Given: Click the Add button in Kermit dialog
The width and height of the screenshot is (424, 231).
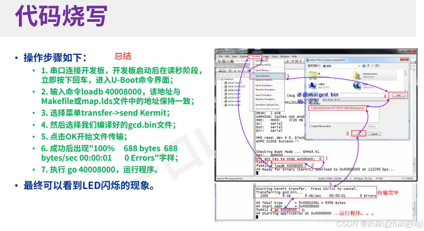Looking at the screenshot, I should coord(399,95).
